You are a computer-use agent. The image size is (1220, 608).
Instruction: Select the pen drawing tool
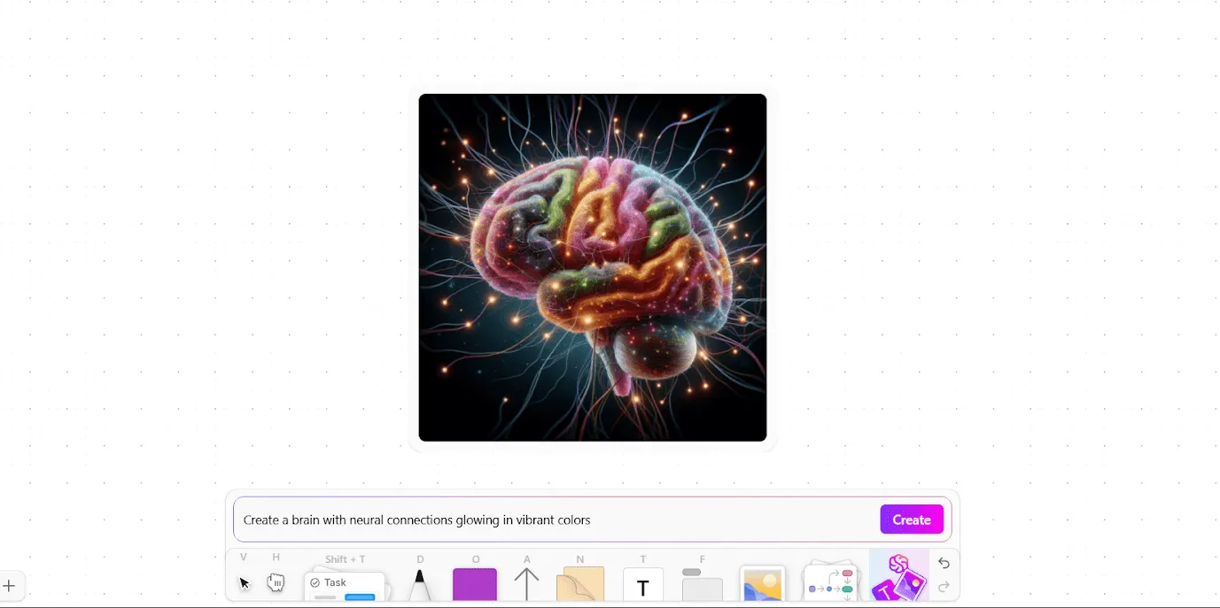419,585
